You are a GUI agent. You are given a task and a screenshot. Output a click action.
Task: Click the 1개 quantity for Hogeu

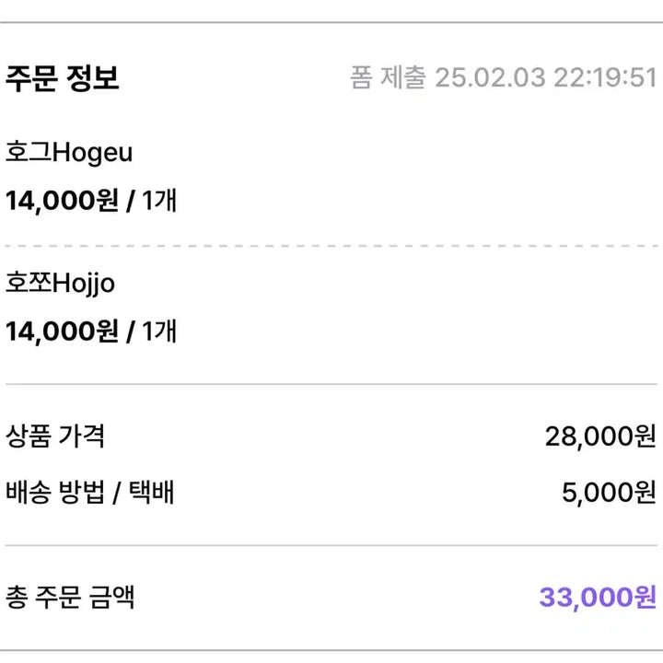158,200
